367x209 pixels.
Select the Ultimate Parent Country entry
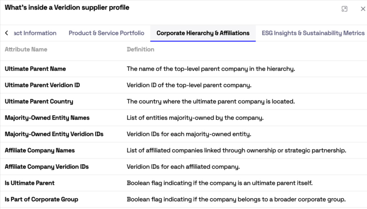pyautogui.click(x=39, y=101)
